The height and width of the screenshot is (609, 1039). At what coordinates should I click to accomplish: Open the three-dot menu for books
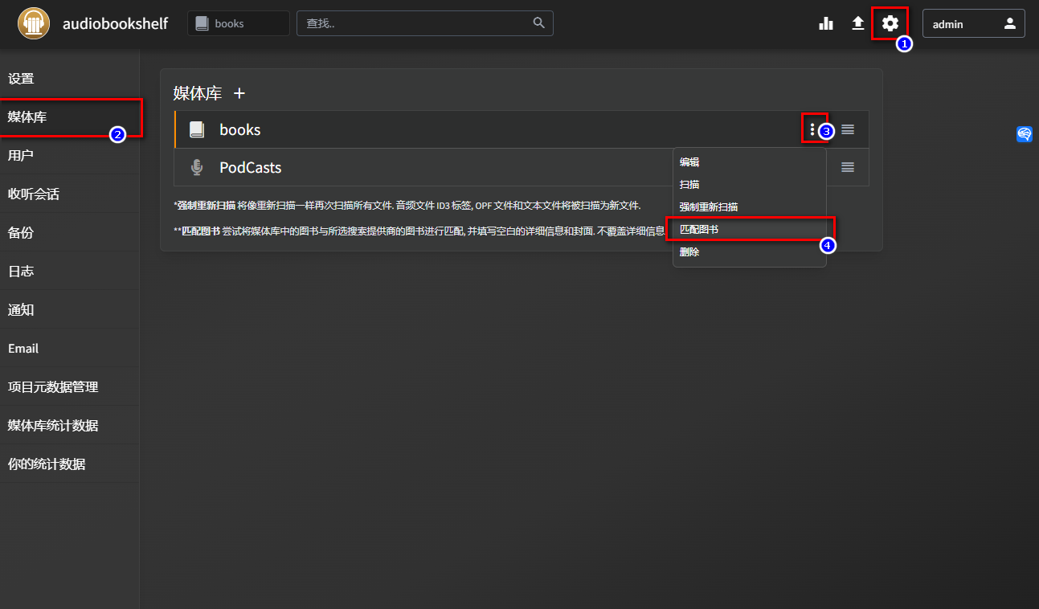pos(812,129)
